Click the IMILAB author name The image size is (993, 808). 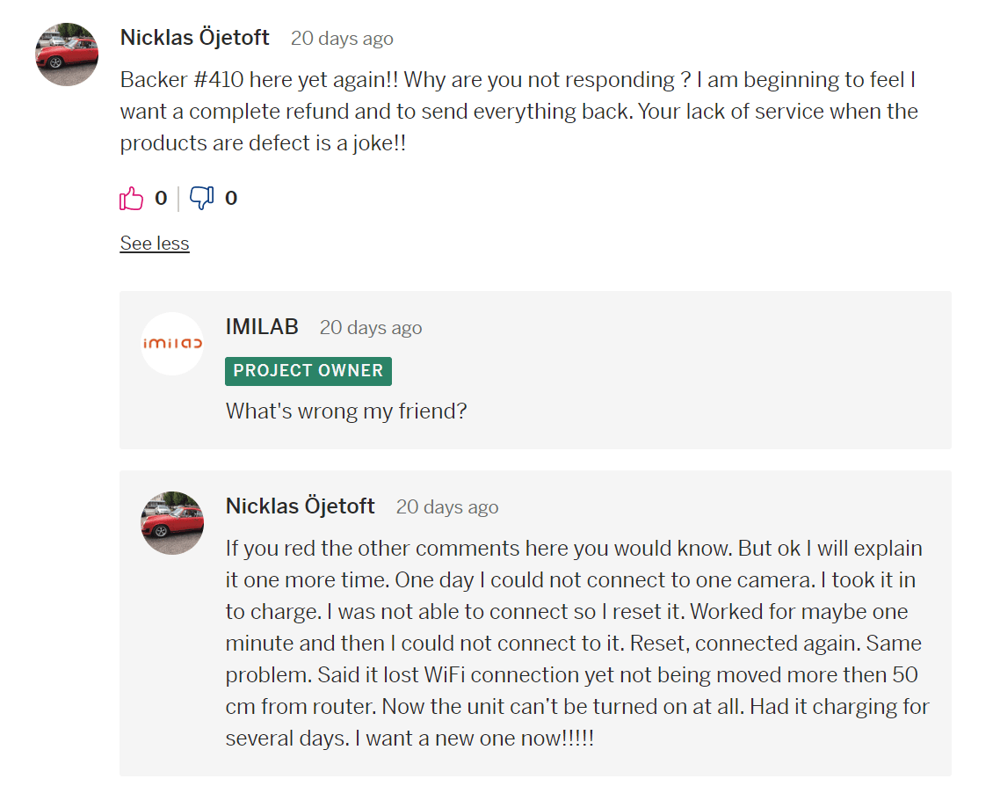point(262,327)
